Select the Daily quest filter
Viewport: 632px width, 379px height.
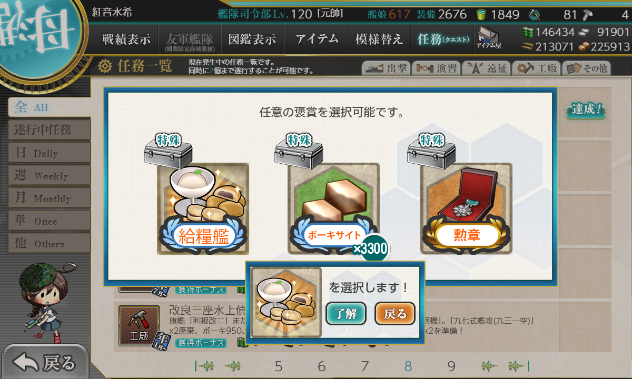[49, 153]
